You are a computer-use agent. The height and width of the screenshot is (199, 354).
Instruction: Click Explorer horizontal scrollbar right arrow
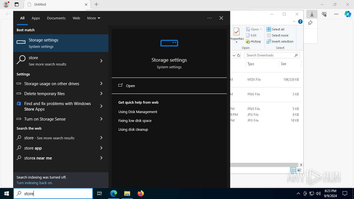[301, 165]
